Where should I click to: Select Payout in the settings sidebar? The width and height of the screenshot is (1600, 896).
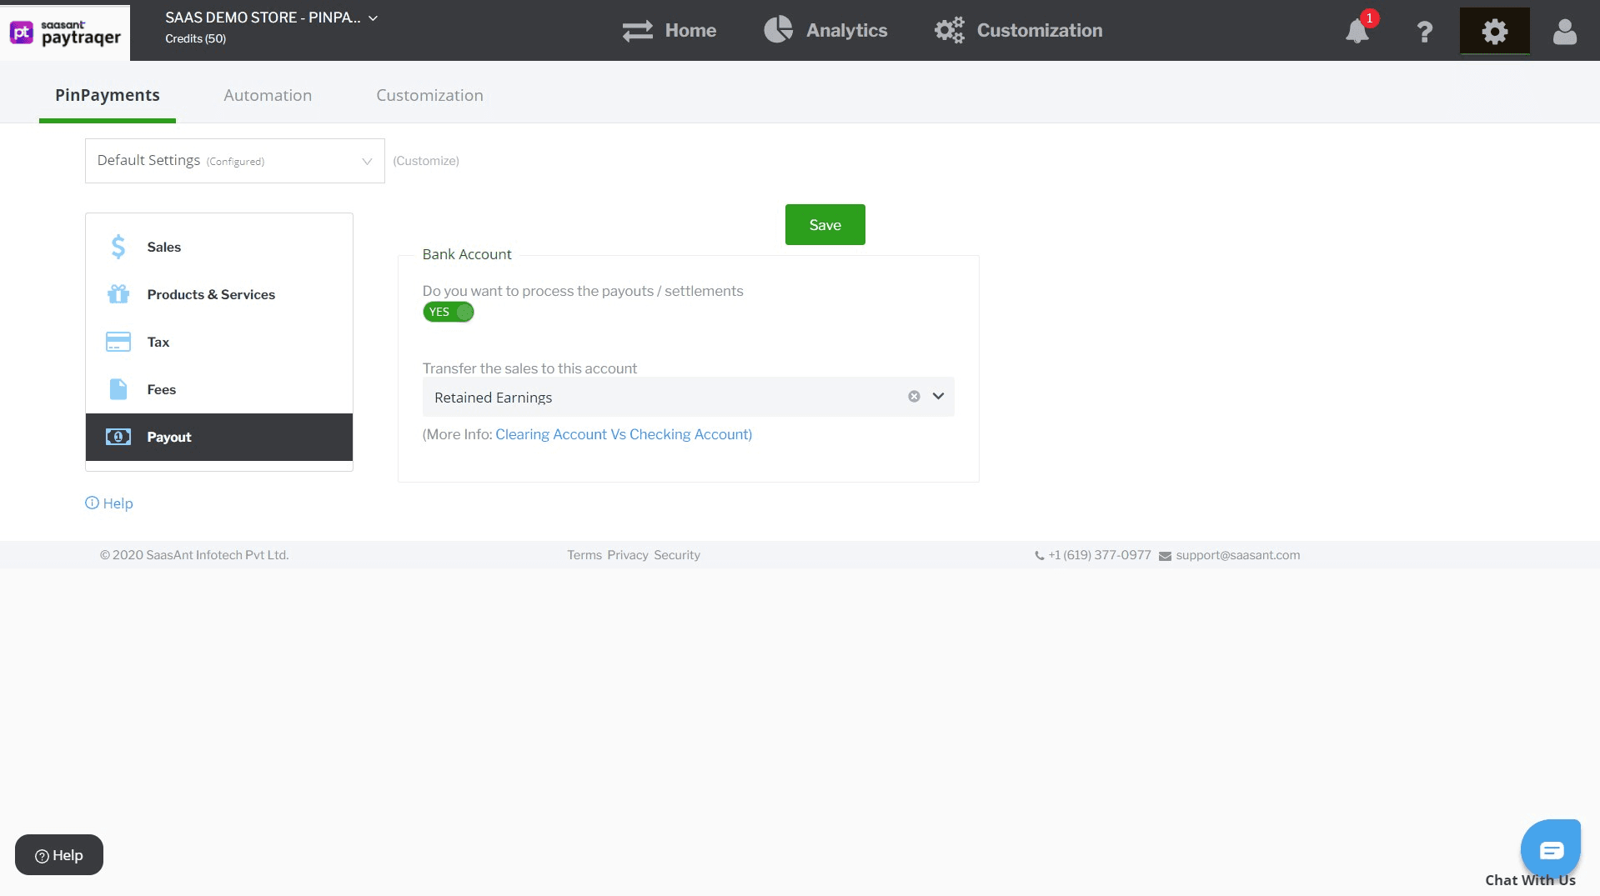(x=219, y=437)
